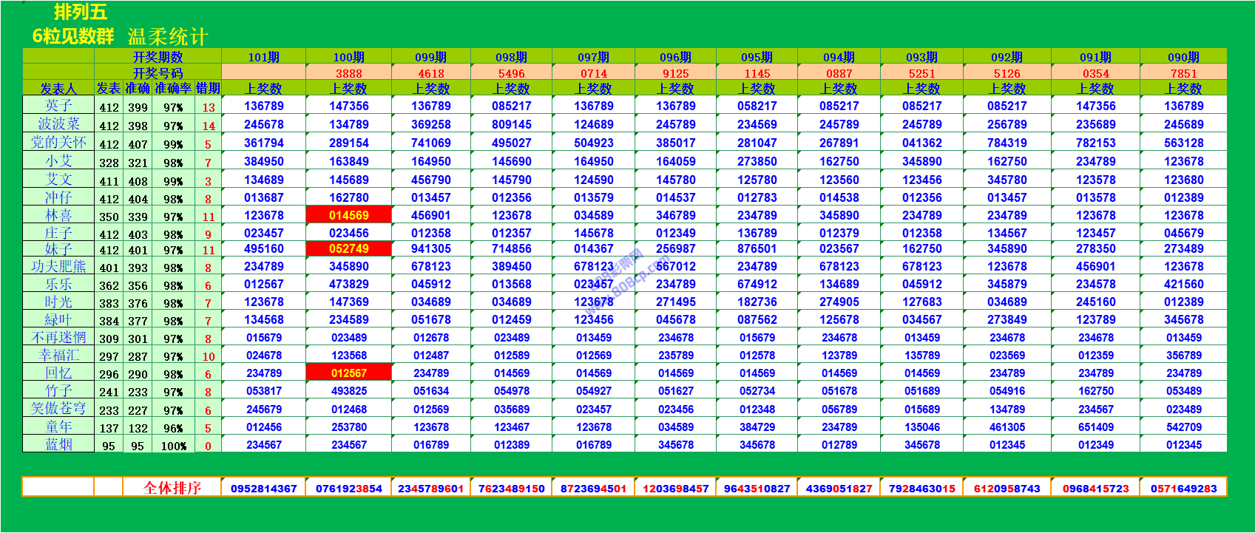Click the 099期 column header
The height and width of the screenshot is (533, 1255).
(430, 57)
